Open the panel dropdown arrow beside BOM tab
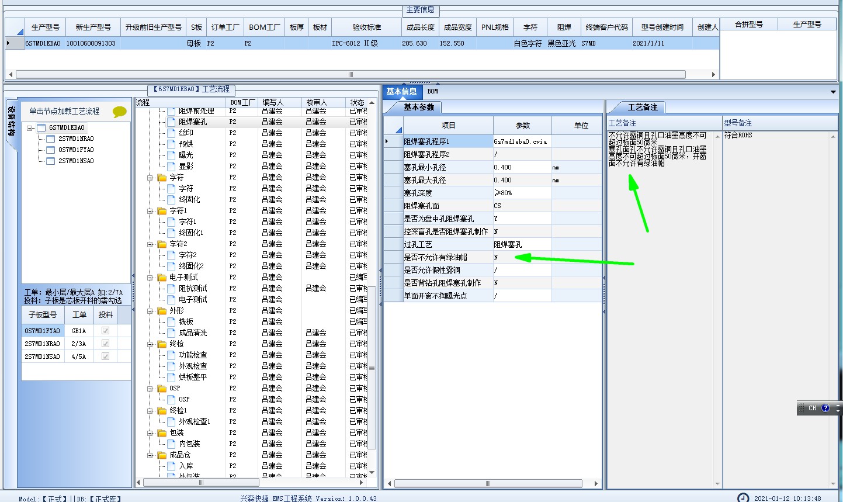Viewport: 843px width, 502px height. click(833, 92)
